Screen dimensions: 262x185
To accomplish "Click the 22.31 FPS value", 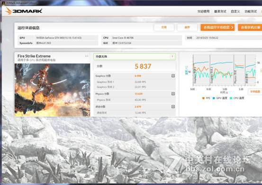I will 140,87.
